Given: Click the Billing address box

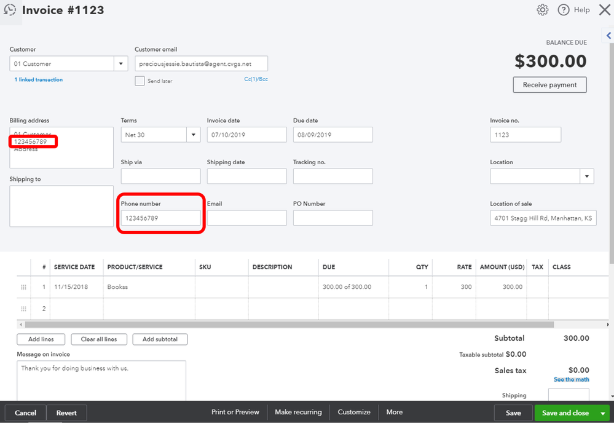Looking at the screenshot, I should 61,148.
